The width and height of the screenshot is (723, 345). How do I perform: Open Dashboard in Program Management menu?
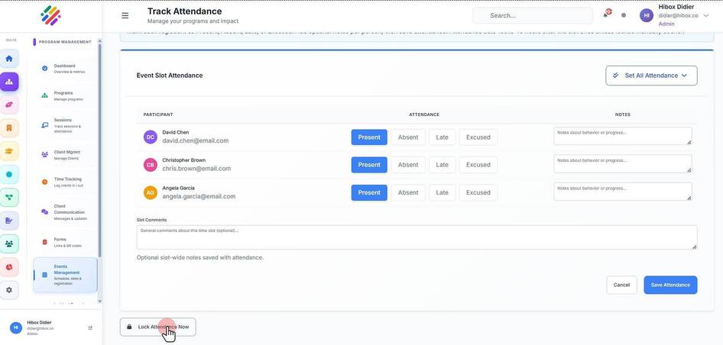point(65,69)
